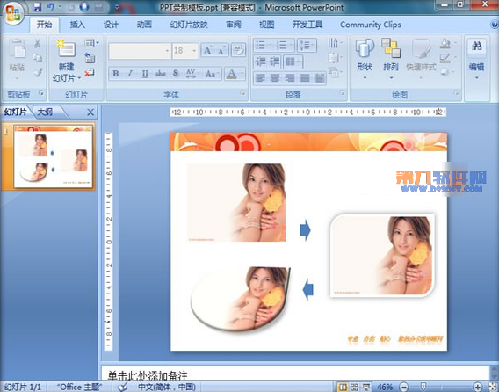499x392 pixels.
Task: Click Quick Styles icon
Action: point(422,49)
